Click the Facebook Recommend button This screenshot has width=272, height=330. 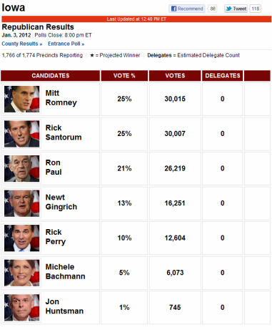187,9
